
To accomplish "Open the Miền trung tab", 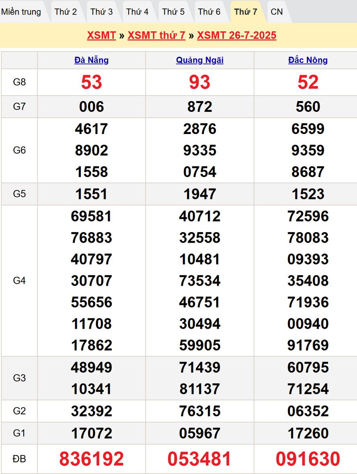I will (x=21, y=12).
